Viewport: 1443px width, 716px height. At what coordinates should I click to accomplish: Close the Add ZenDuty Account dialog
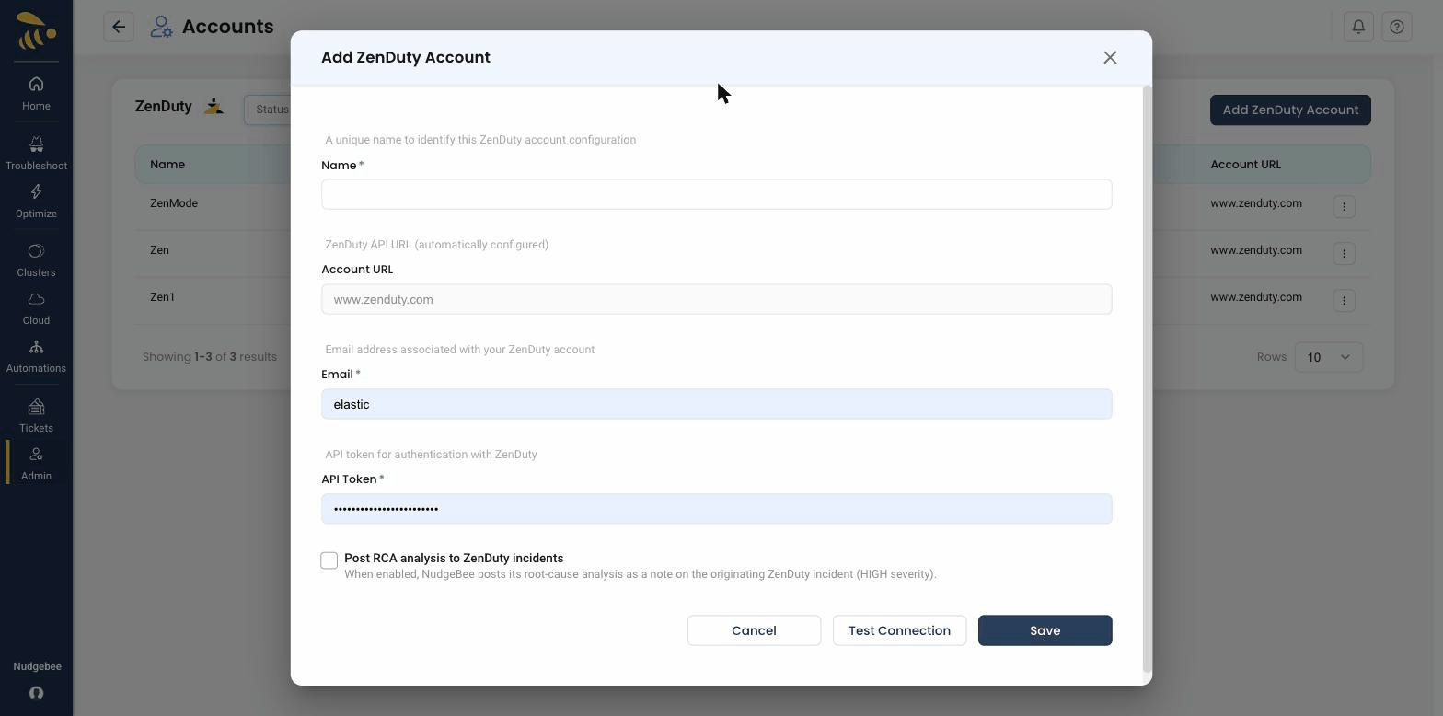click(1110, 58)
